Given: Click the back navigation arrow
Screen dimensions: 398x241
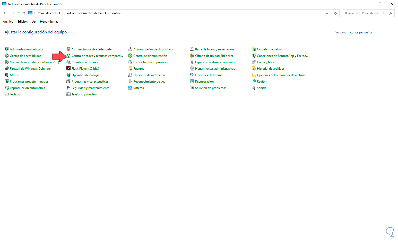Looking at the screenshot, I should [x=5, y=13].
